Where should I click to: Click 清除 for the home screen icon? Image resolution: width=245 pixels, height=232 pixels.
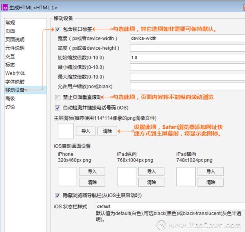107,131
